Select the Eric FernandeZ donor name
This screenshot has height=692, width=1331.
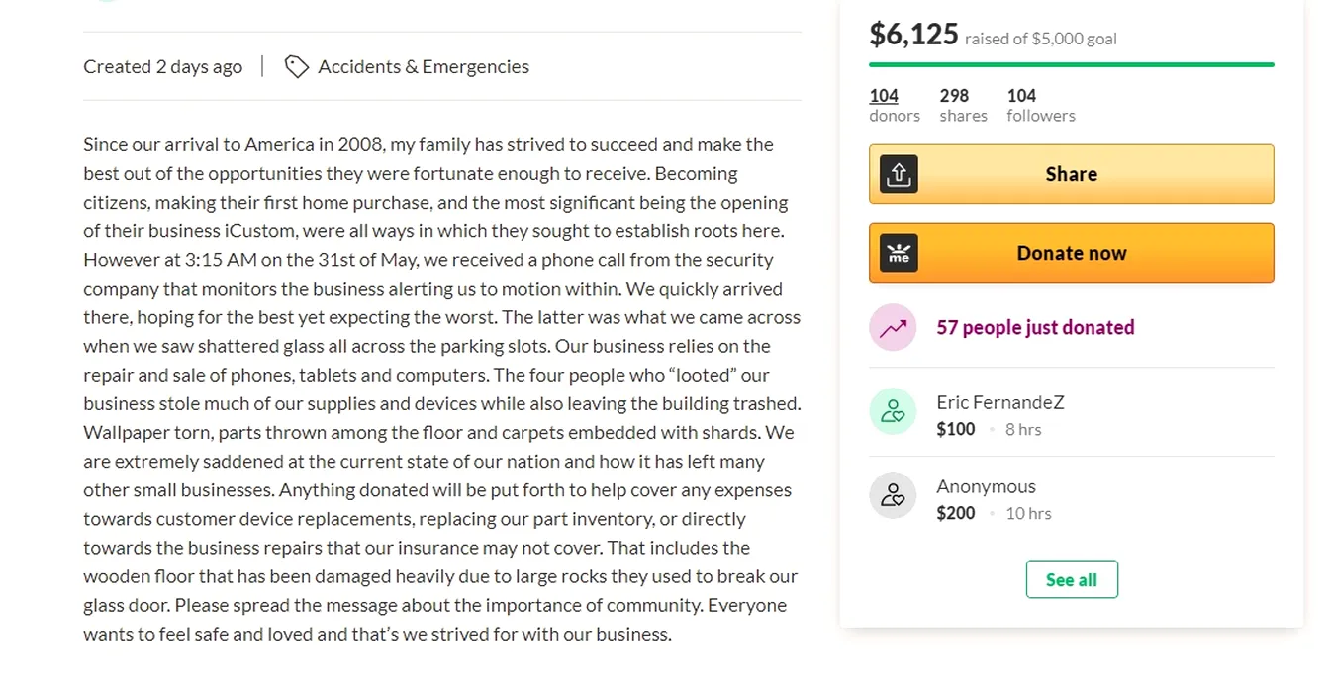coord(1000,402)
